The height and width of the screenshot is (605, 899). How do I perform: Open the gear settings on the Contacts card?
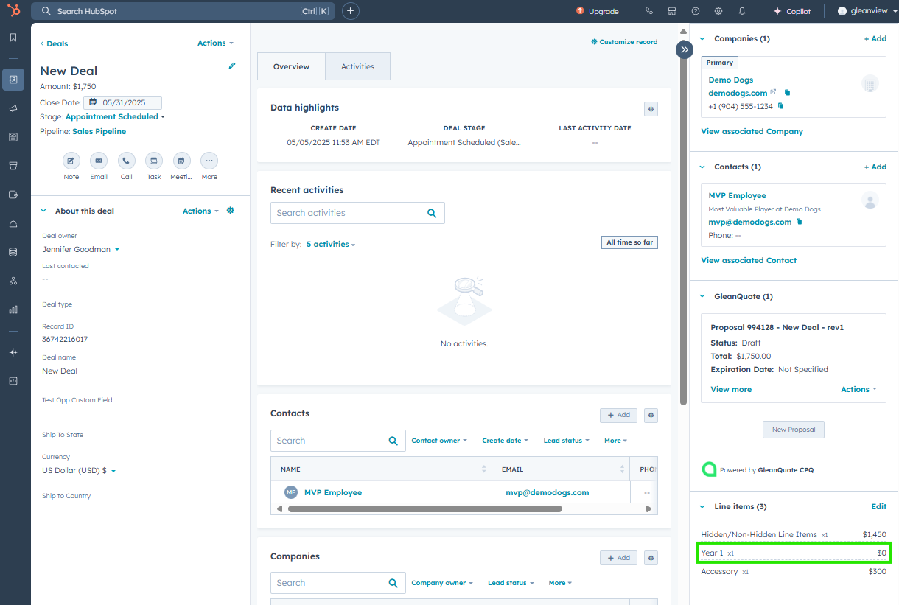(651, 415)
